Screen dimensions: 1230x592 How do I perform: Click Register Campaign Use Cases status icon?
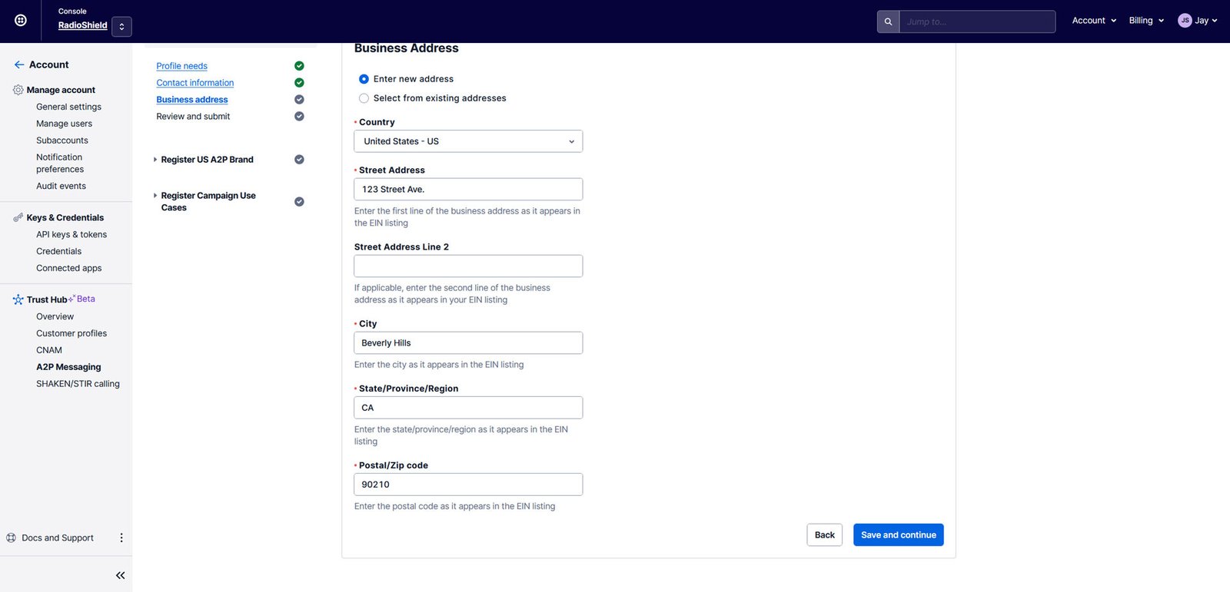(x=299, y=202)
